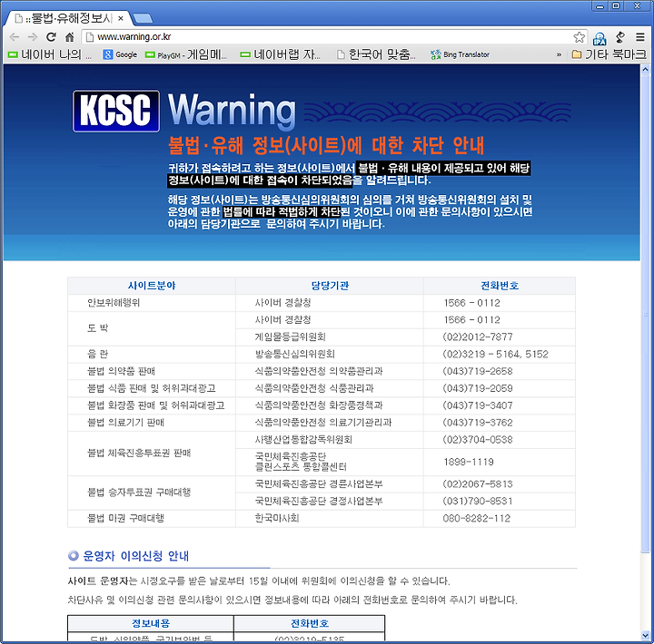Click the phone number (043)719-2658
This screenshot has width=654, height=644.
[x=478, y=371]
